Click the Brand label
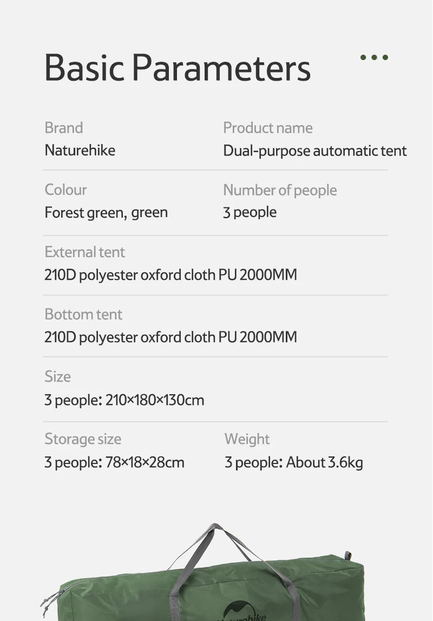The height and width of the screenshot is (621, 433). tap(64, 128)
